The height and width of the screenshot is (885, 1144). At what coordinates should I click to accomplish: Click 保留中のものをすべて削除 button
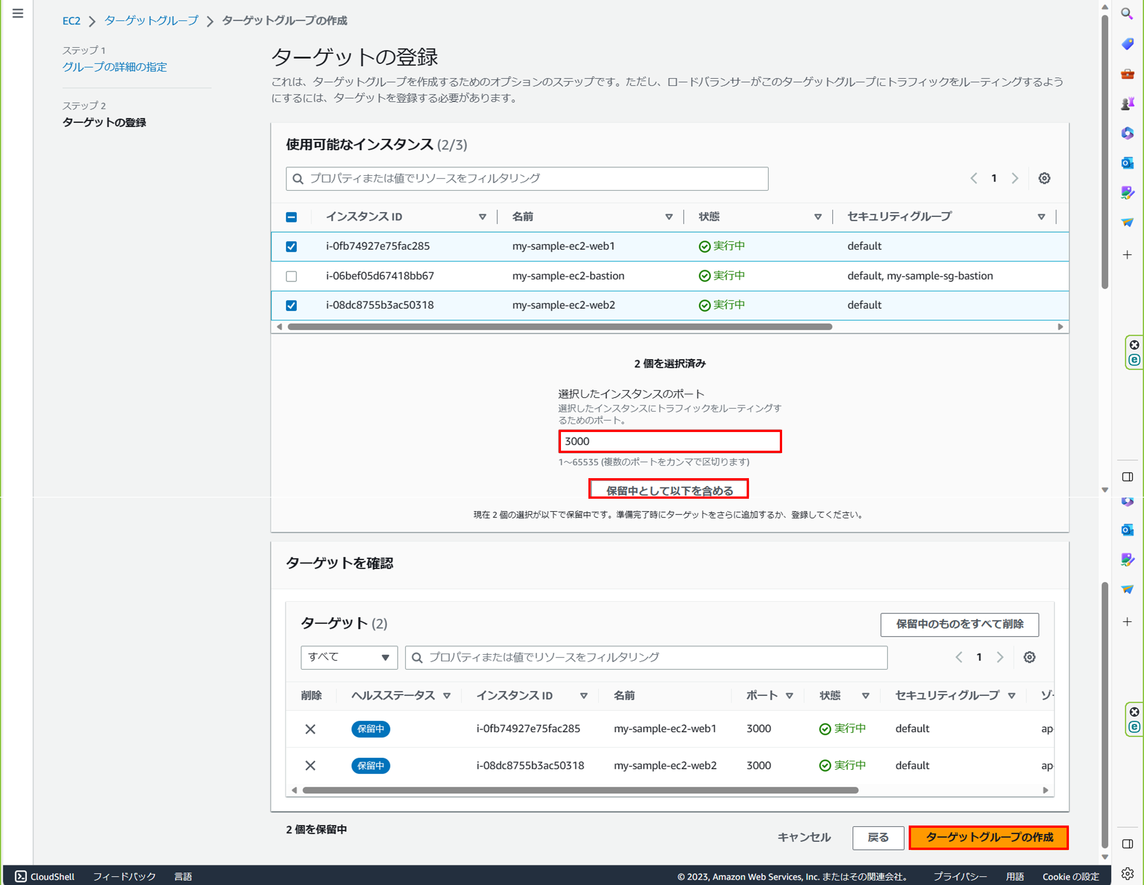point(959,624)
